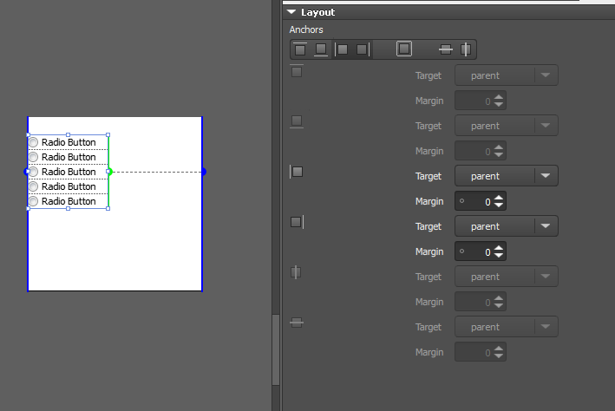The width and height of the screenshot is (615, 411).
Task: Toggle bottom anchor in Anchors button bar
Action: pos(321,49)
